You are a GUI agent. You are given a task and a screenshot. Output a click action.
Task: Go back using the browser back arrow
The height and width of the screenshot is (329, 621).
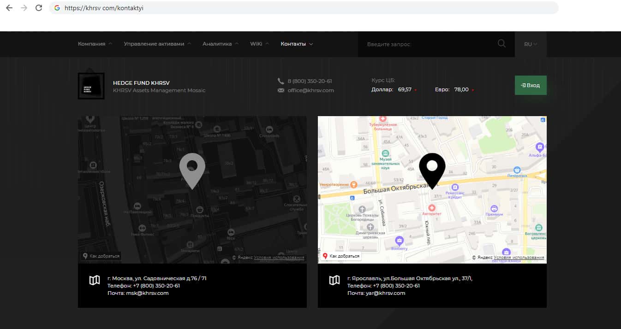click(x=9, y=8)
